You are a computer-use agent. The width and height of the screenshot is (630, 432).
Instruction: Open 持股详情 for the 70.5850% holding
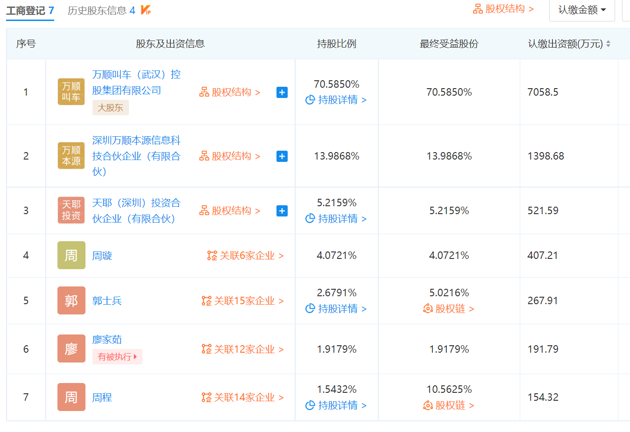click(336, 100)
